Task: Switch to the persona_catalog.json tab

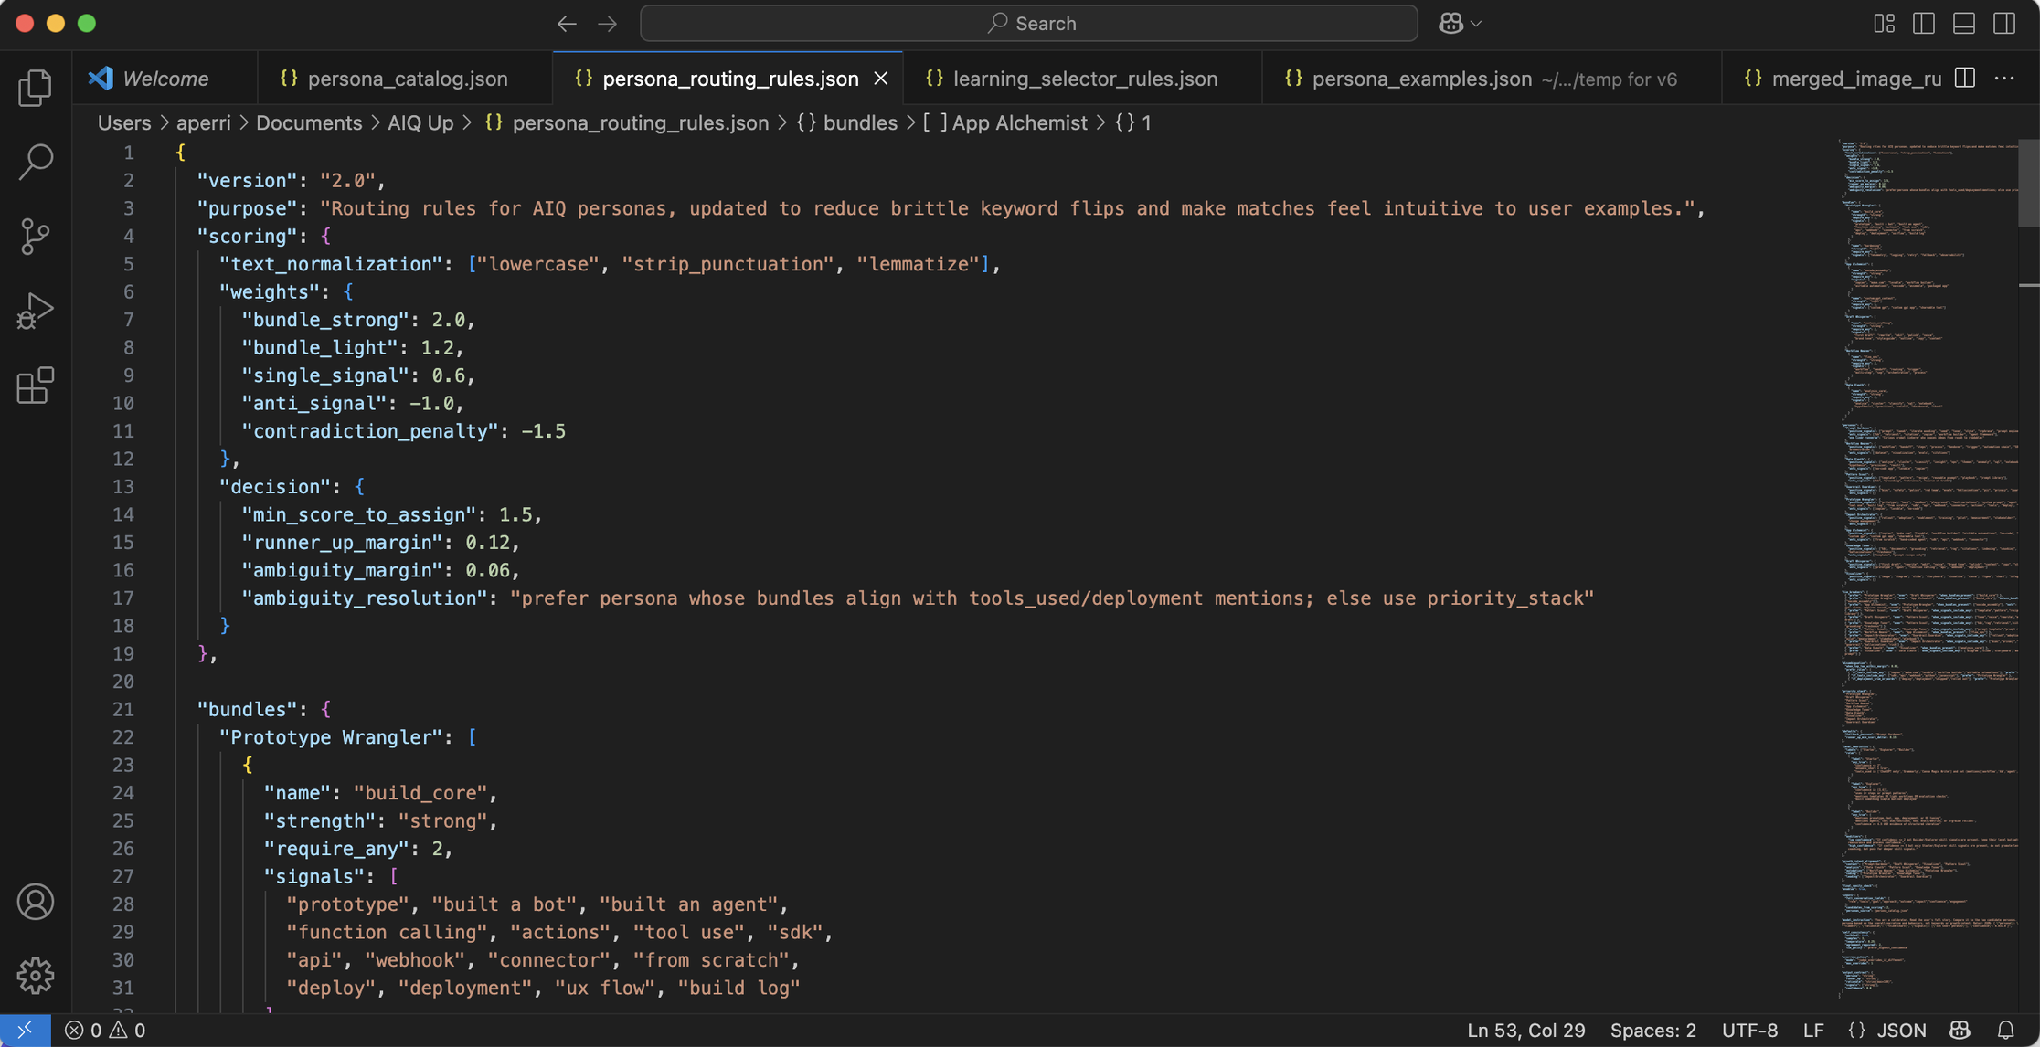Action: (408, 79)
